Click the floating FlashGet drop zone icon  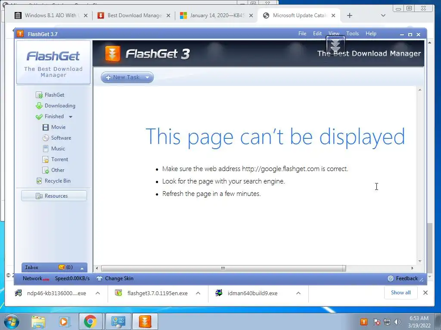[x=335, y=46]
